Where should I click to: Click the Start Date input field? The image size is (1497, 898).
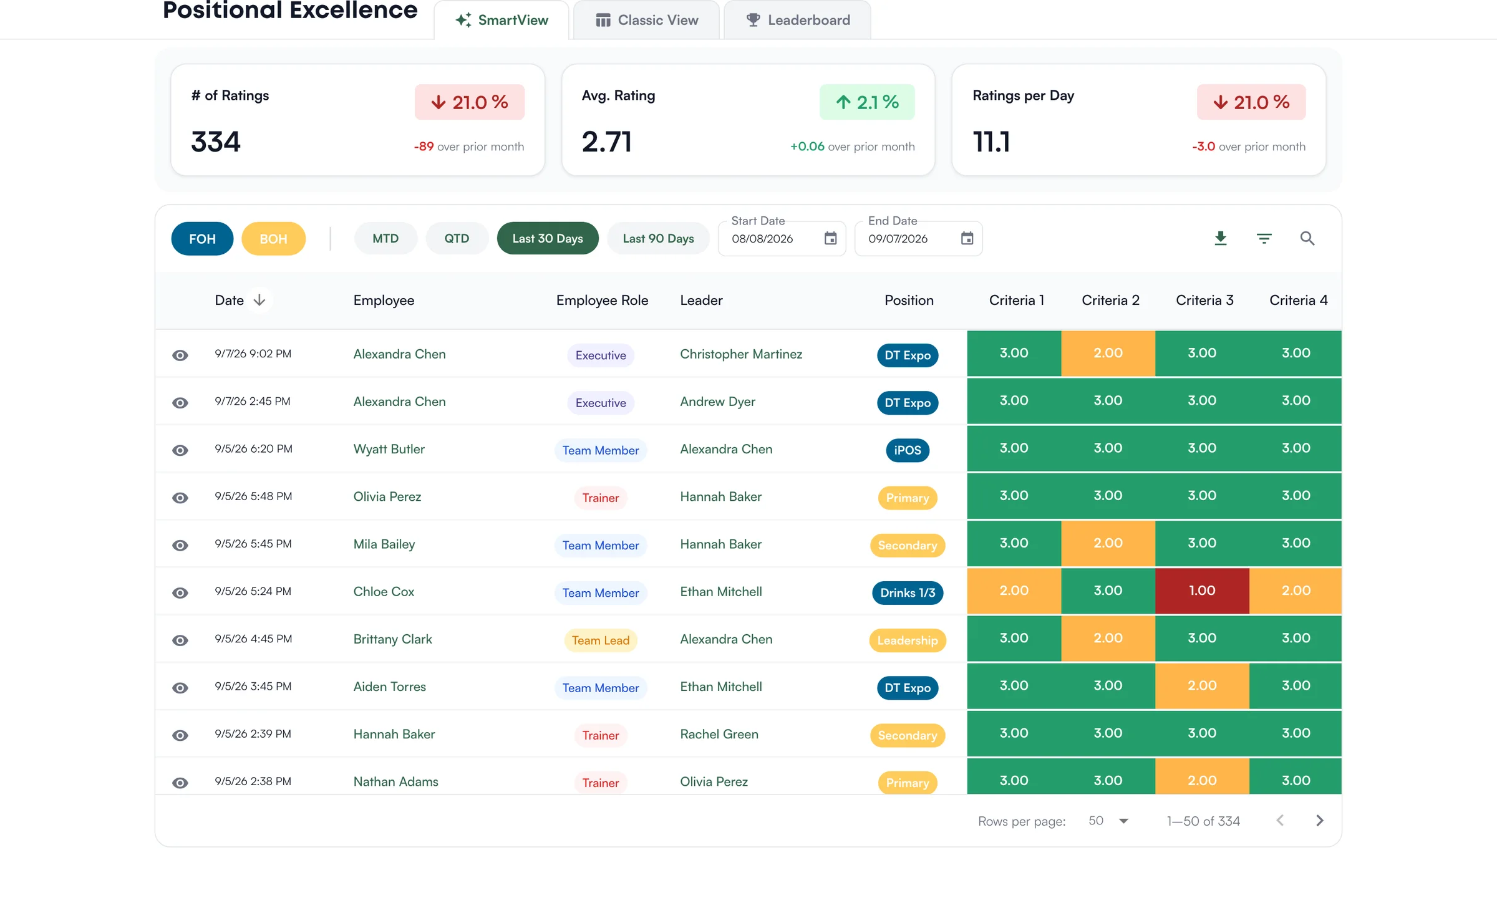782,238
